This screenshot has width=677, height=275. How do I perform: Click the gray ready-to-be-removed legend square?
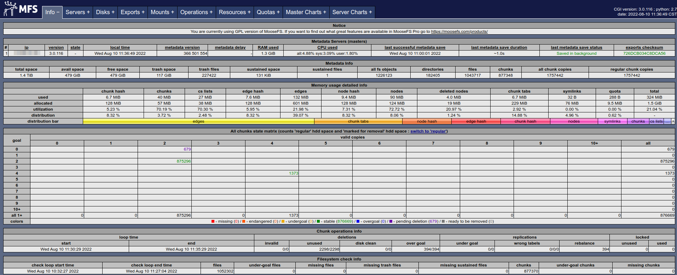coord(443,221)
